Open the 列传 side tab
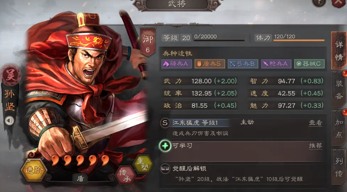347x192 pixels. click(x=339, y=167)
